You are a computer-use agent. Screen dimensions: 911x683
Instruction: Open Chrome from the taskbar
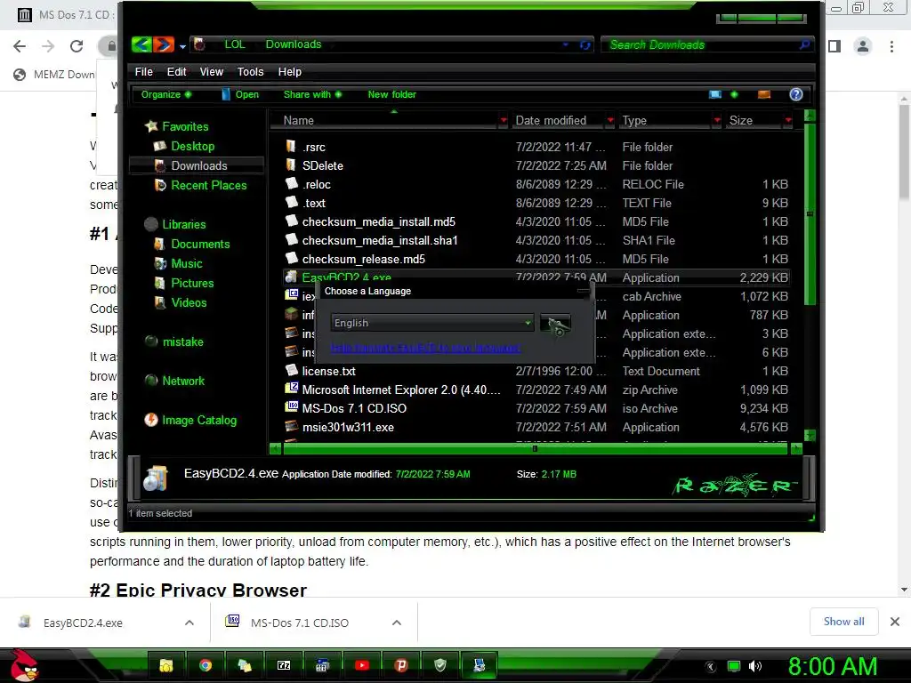point(206,665)
